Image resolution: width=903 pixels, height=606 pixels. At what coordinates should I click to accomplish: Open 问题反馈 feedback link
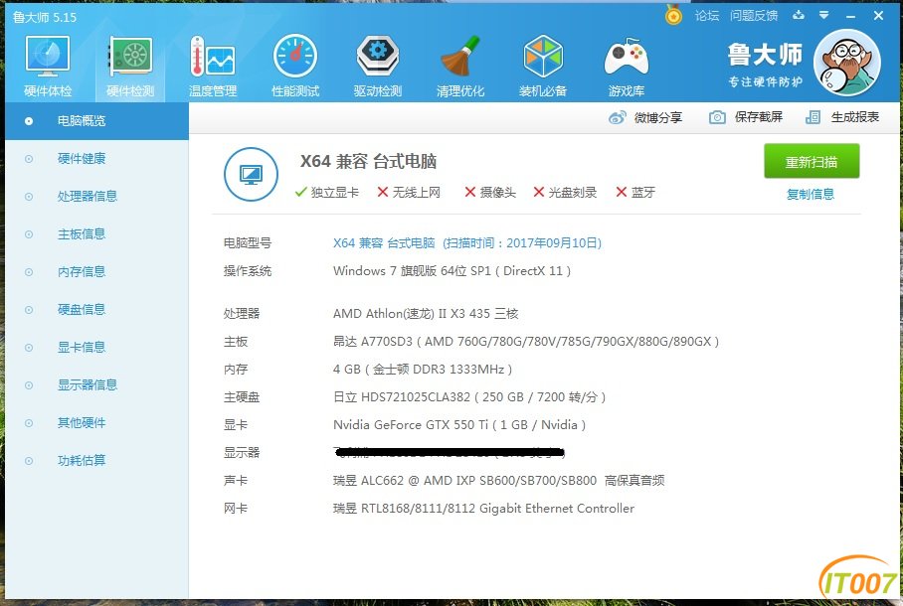[754, 16]
